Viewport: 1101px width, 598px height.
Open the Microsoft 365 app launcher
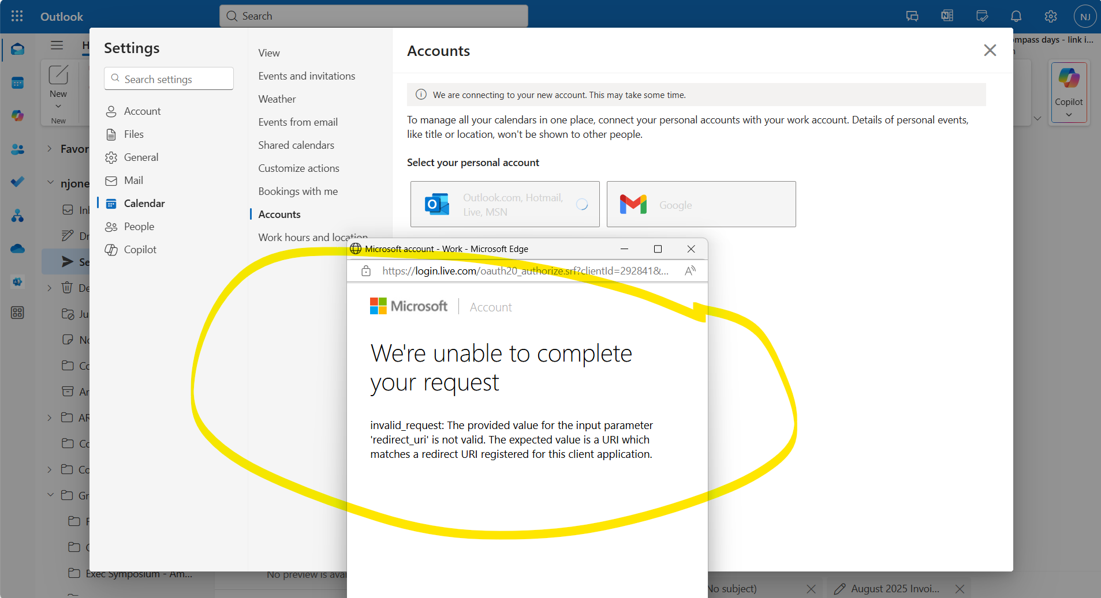point(17,16)
